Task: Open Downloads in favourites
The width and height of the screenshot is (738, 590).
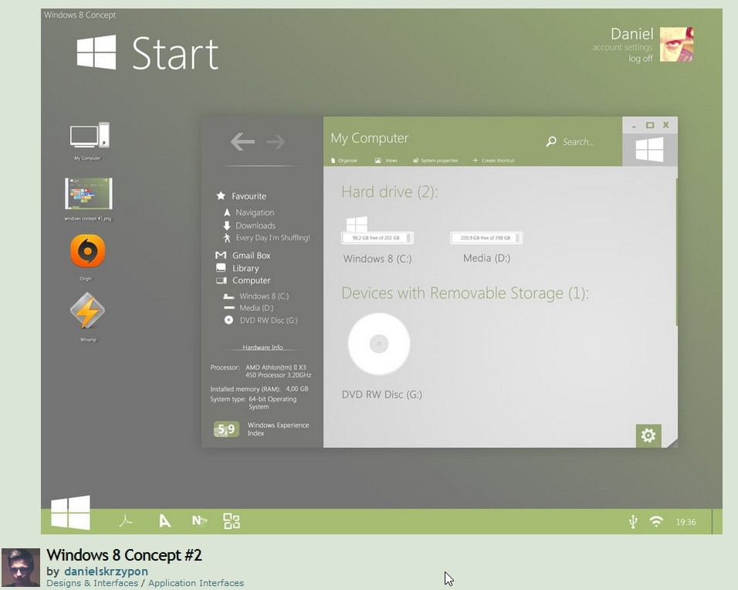Action: [249, 225]
